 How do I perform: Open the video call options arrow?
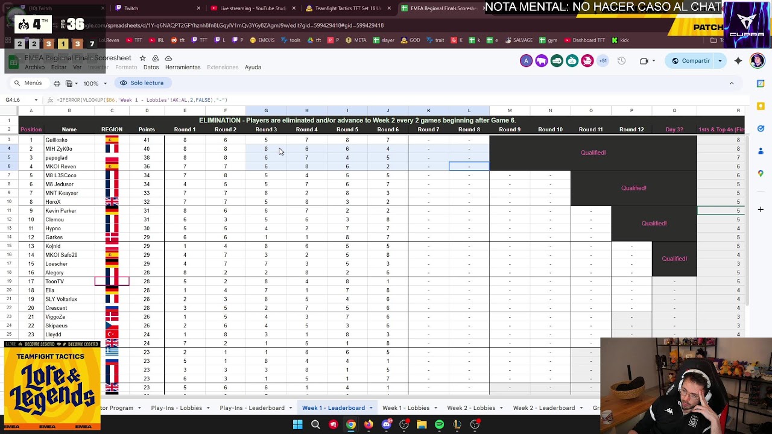pos(654,61)
